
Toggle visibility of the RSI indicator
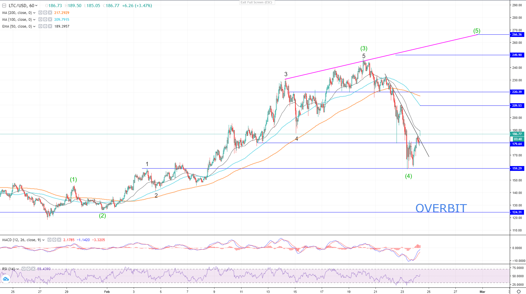(24, 269)
